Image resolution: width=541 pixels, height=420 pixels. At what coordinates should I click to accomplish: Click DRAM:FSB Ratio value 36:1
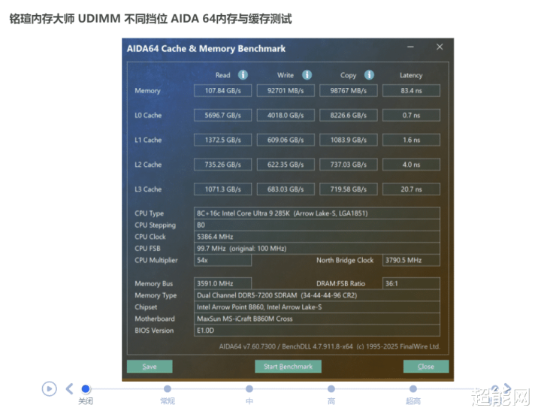click(x=411, y=283)
